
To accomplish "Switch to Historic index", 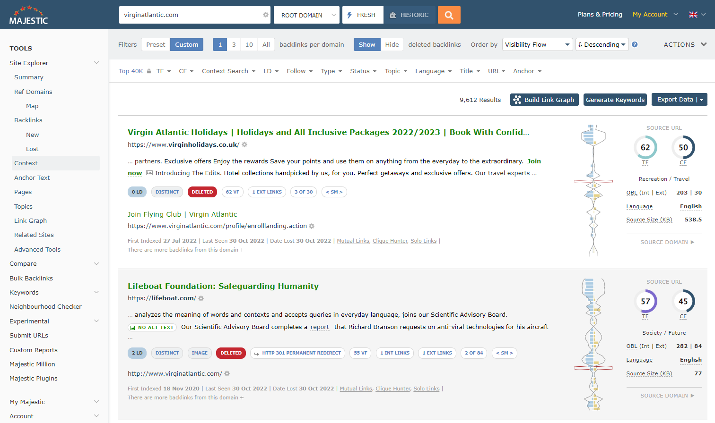I will point(409,15).
